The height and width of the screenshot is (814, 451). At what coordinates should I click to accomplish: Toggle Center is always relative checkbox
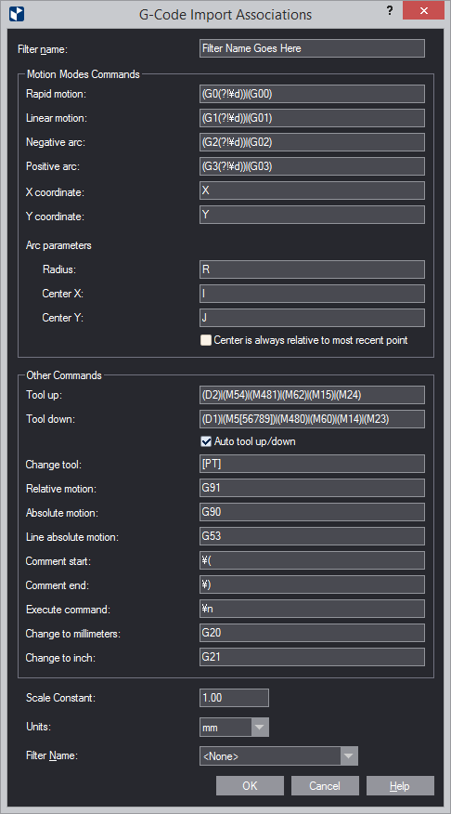[x=206, y=340]
